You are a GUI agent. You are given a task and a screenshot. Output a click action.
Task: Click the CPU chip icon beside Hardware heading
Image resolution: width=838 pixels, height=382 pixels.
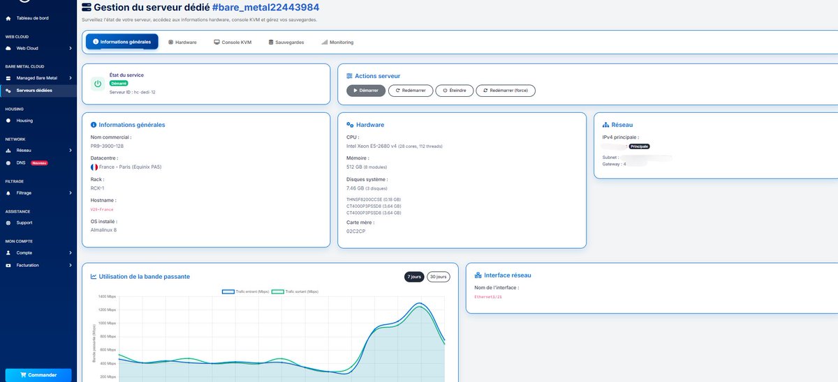(x=350, y=125)
